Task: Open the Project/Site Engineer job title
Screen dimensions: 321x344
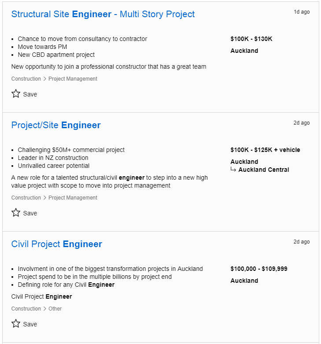Action: [56, 125]
